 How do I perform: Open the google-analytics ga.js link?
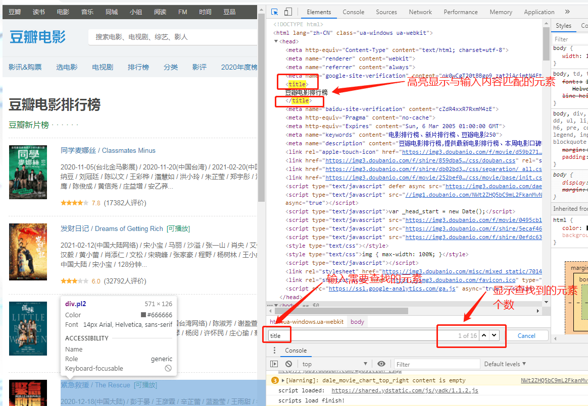coord(392,288)
